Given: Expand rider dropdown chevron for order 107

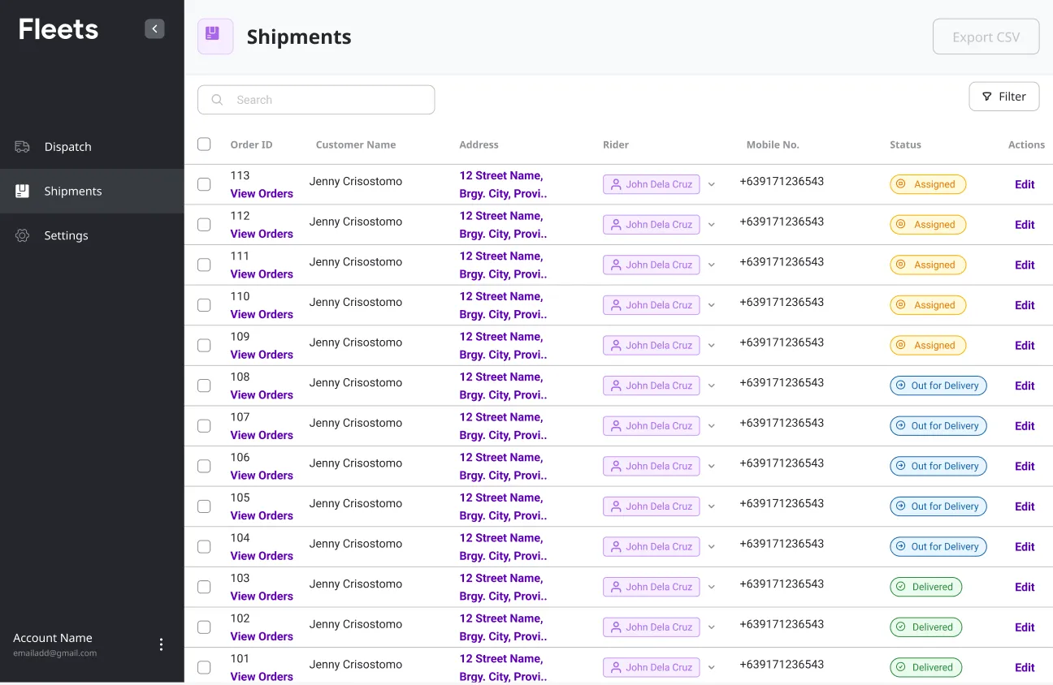Looking at the screenshot, I should pyautogui.click(x=711, y=426).
